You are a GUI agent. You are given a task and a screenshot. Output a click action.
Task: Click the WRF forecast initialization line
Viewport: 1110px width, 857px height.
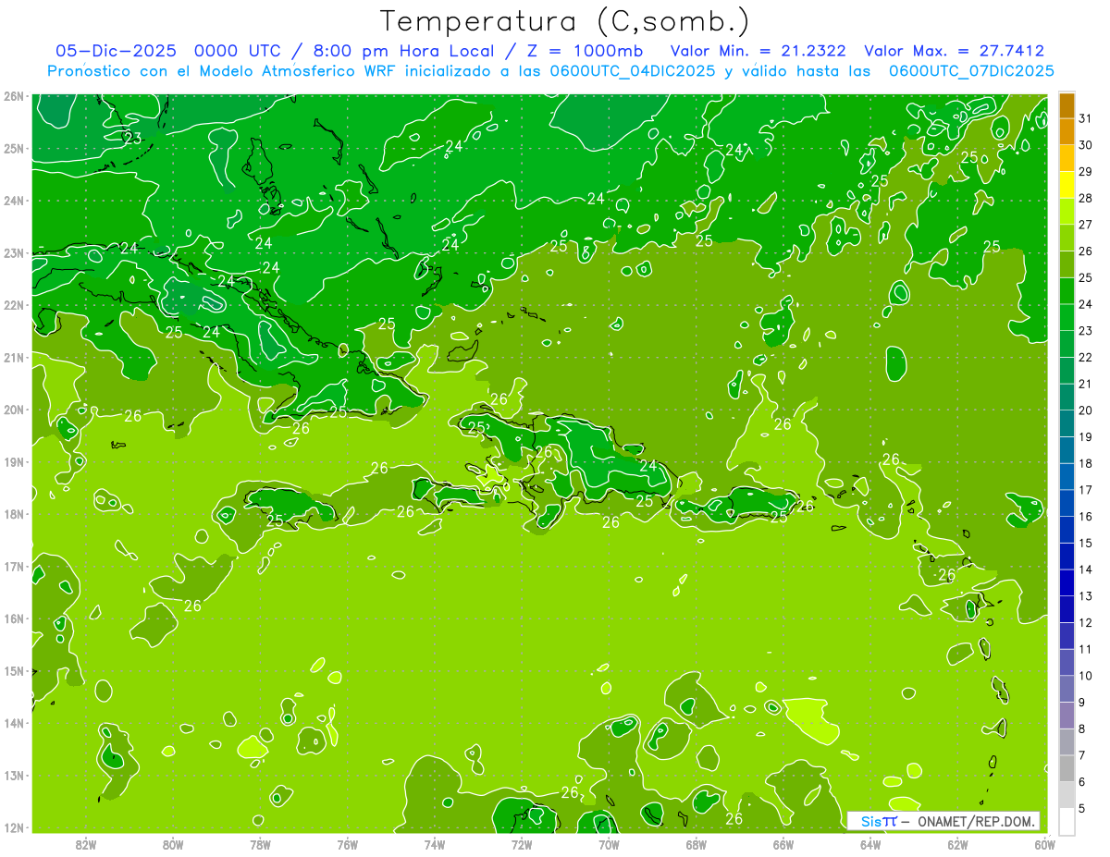click(550, 71)
